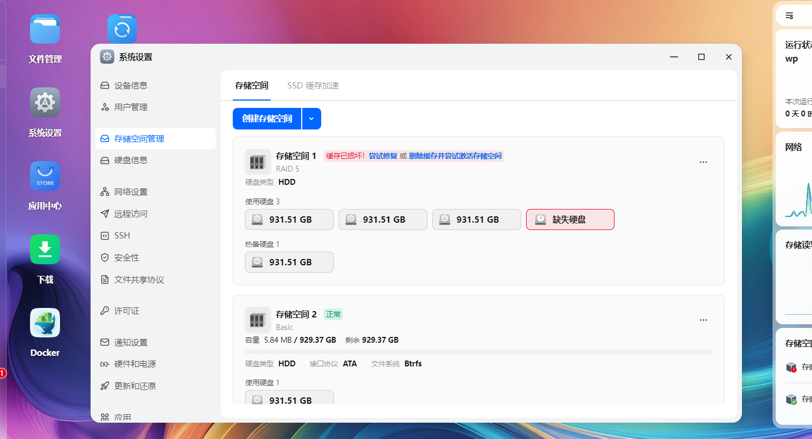Open 通知设置
This screenshot has height=439, width=812.
155,342
